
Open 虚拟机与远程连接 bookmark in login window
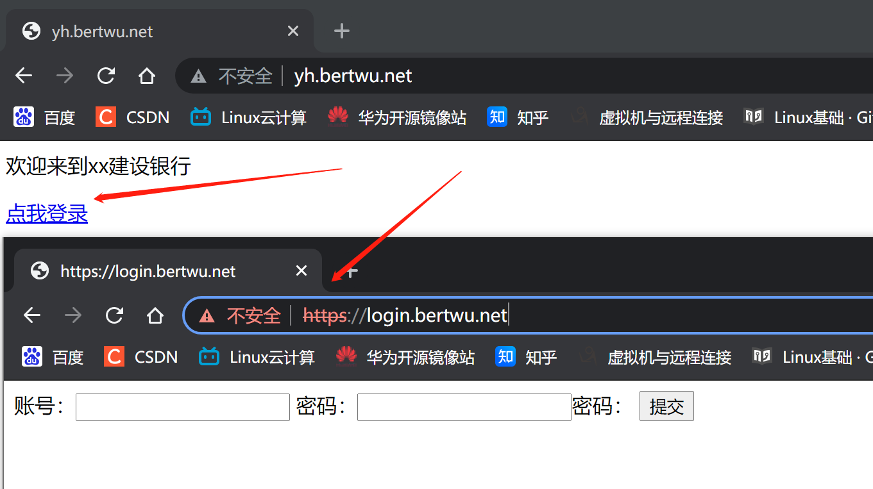click(x=655, y=357)
